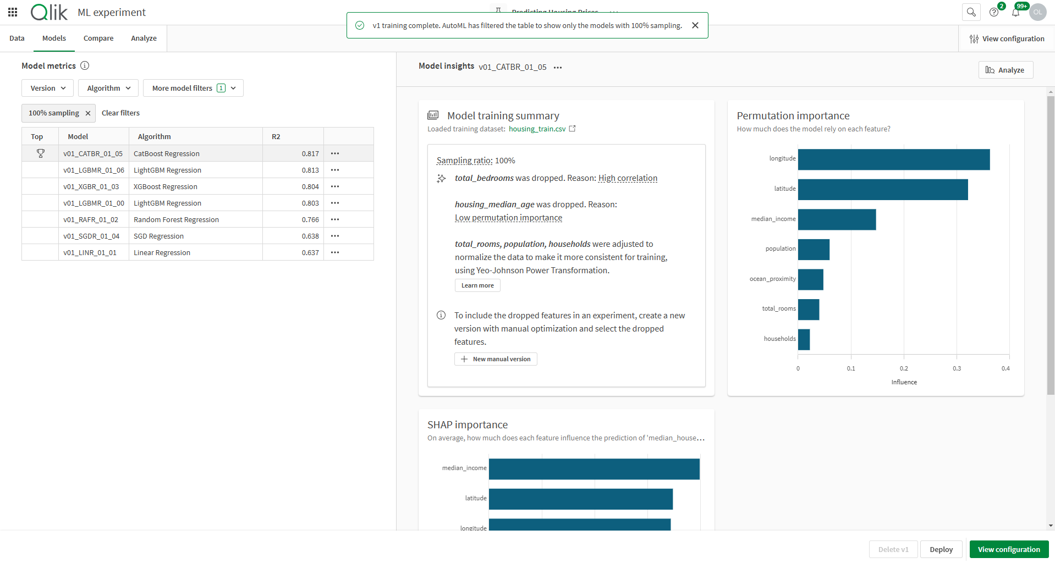Screen dimensions: 1055x563
Task: Click the Deploy button
Action: click(941, 549)
